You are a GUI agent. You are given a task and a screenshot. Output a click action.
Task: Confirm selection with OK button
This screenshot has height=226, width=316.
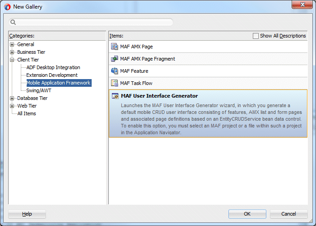[x=247, y=214]
